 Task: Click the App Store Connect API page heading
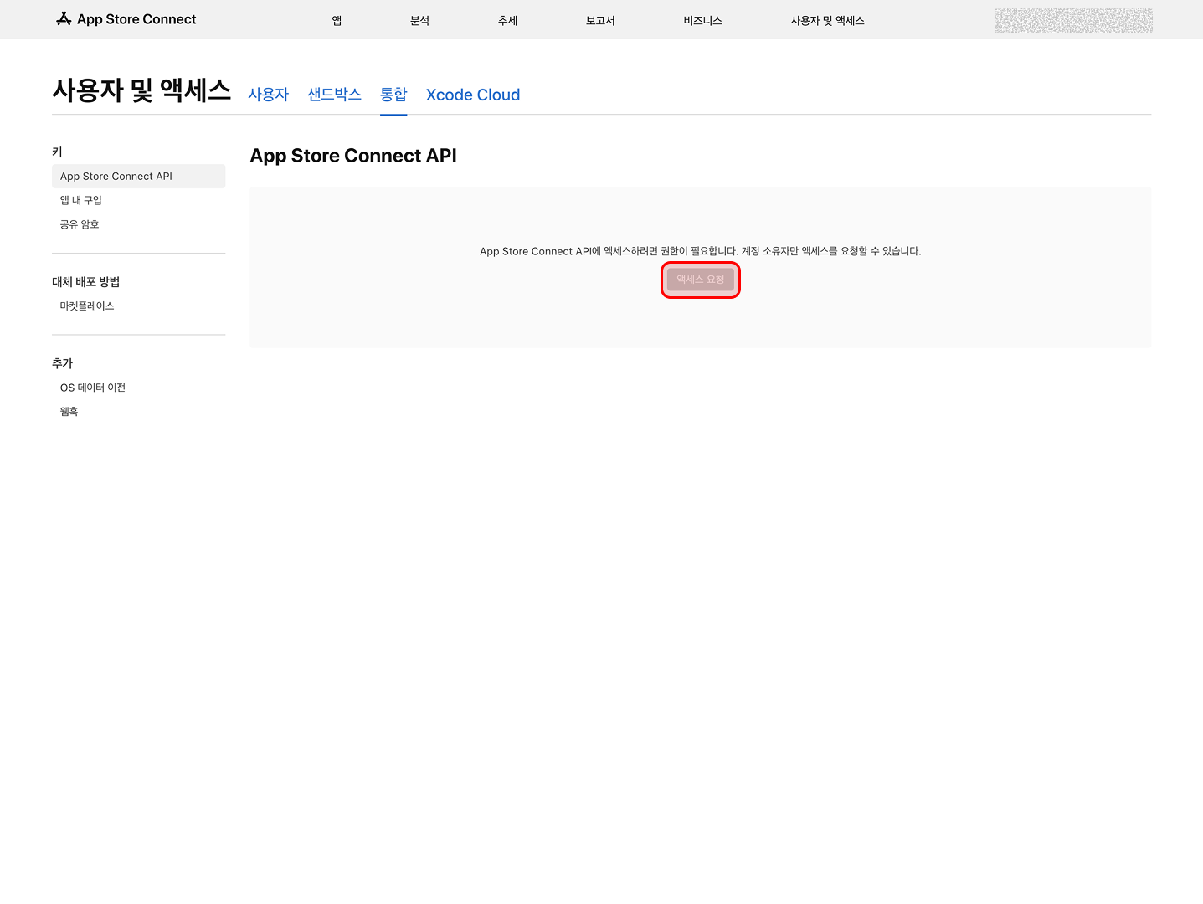353,156
